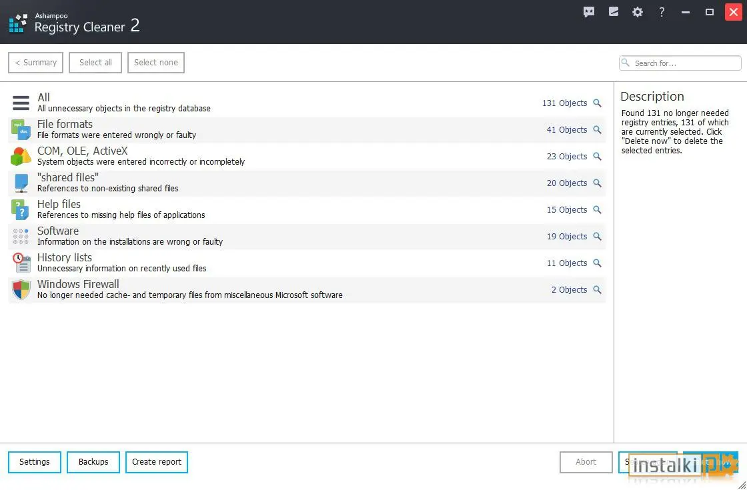Select the All row title
This screenshot has width=747, height=490.
click(43, 97)
